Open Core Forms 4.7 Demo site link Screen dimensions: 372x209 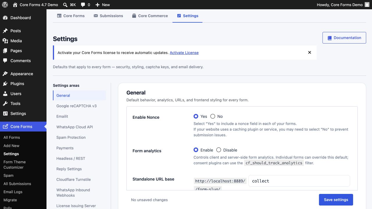pyautogui.click(x=35, y=5)
